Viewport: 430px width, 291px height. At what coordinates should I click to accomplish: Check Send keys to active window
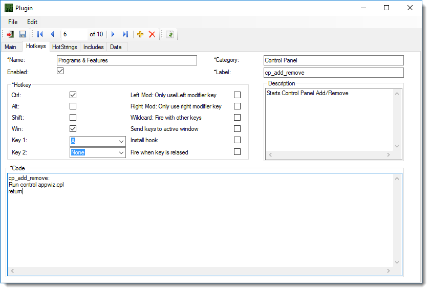coord(237,129)
